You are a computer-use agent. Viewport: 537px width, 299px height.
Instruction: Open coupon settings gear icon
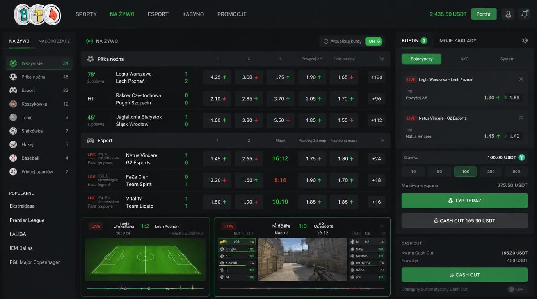pyautogui.click(x=525, y=40)
